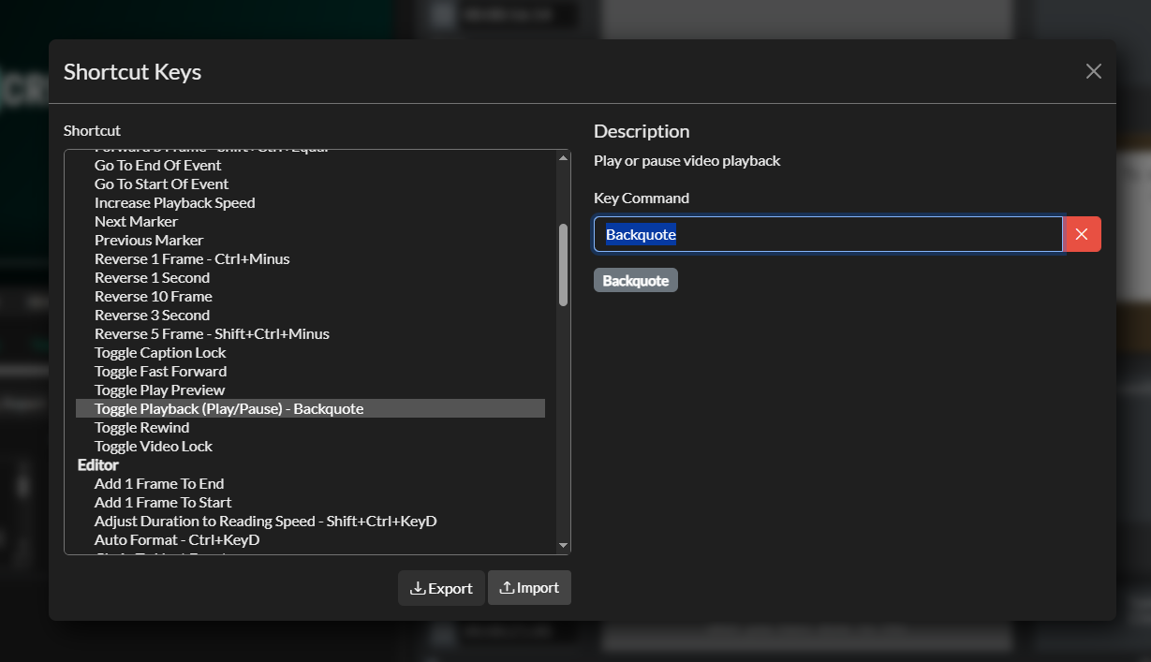Select the Next Marker shortcut
The height and width of the screenshot is (662, 1151).
[x=310, y=222]
